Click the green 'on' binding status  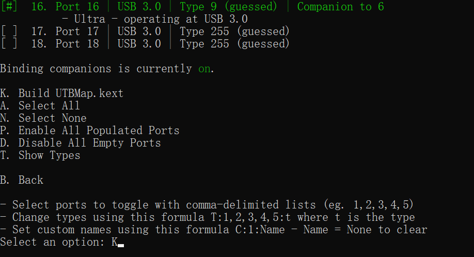(x=204, y=69)
